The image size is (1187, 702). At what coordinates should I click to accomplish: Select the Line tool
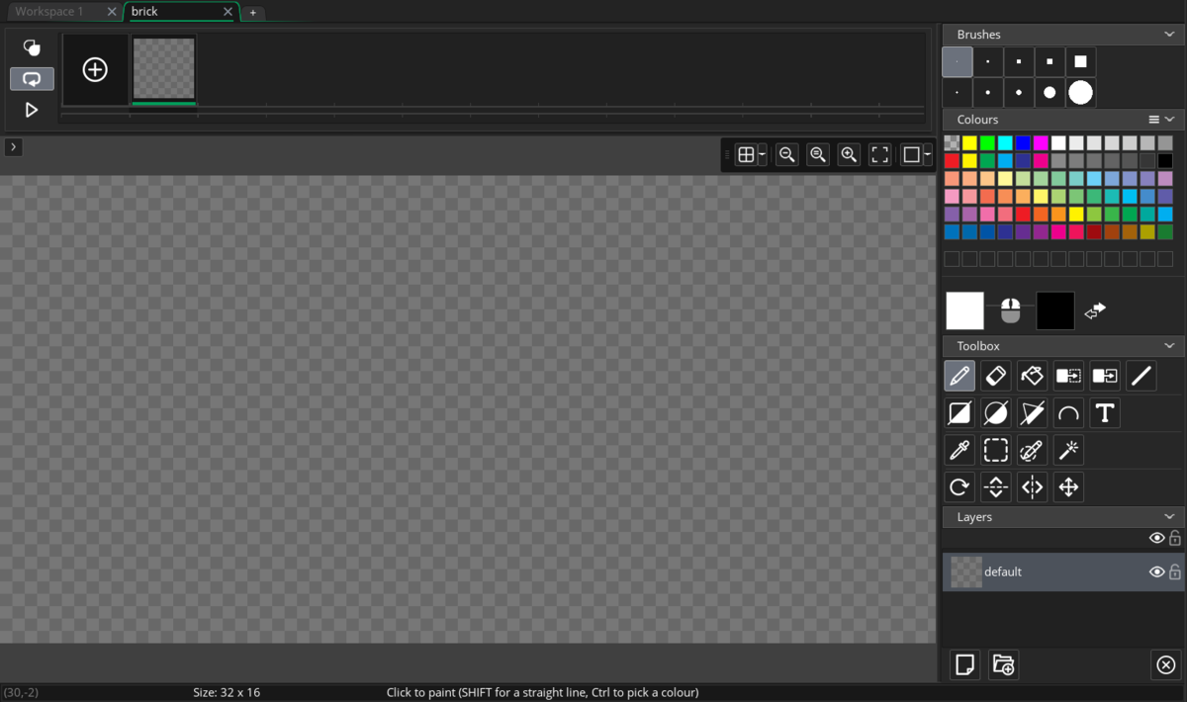1141,376
